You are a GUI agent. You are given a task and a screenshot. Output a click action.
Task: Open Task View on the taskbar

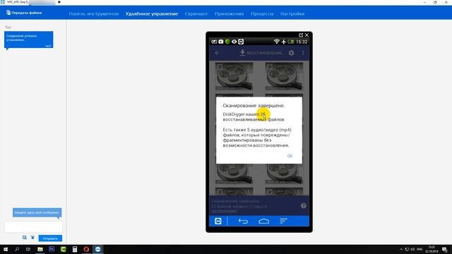tap(28, 249)
